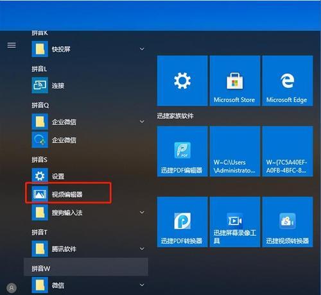Click the 搜狗输入法 label text
Viewport: 321px width, 295px height.
(67, 212)
